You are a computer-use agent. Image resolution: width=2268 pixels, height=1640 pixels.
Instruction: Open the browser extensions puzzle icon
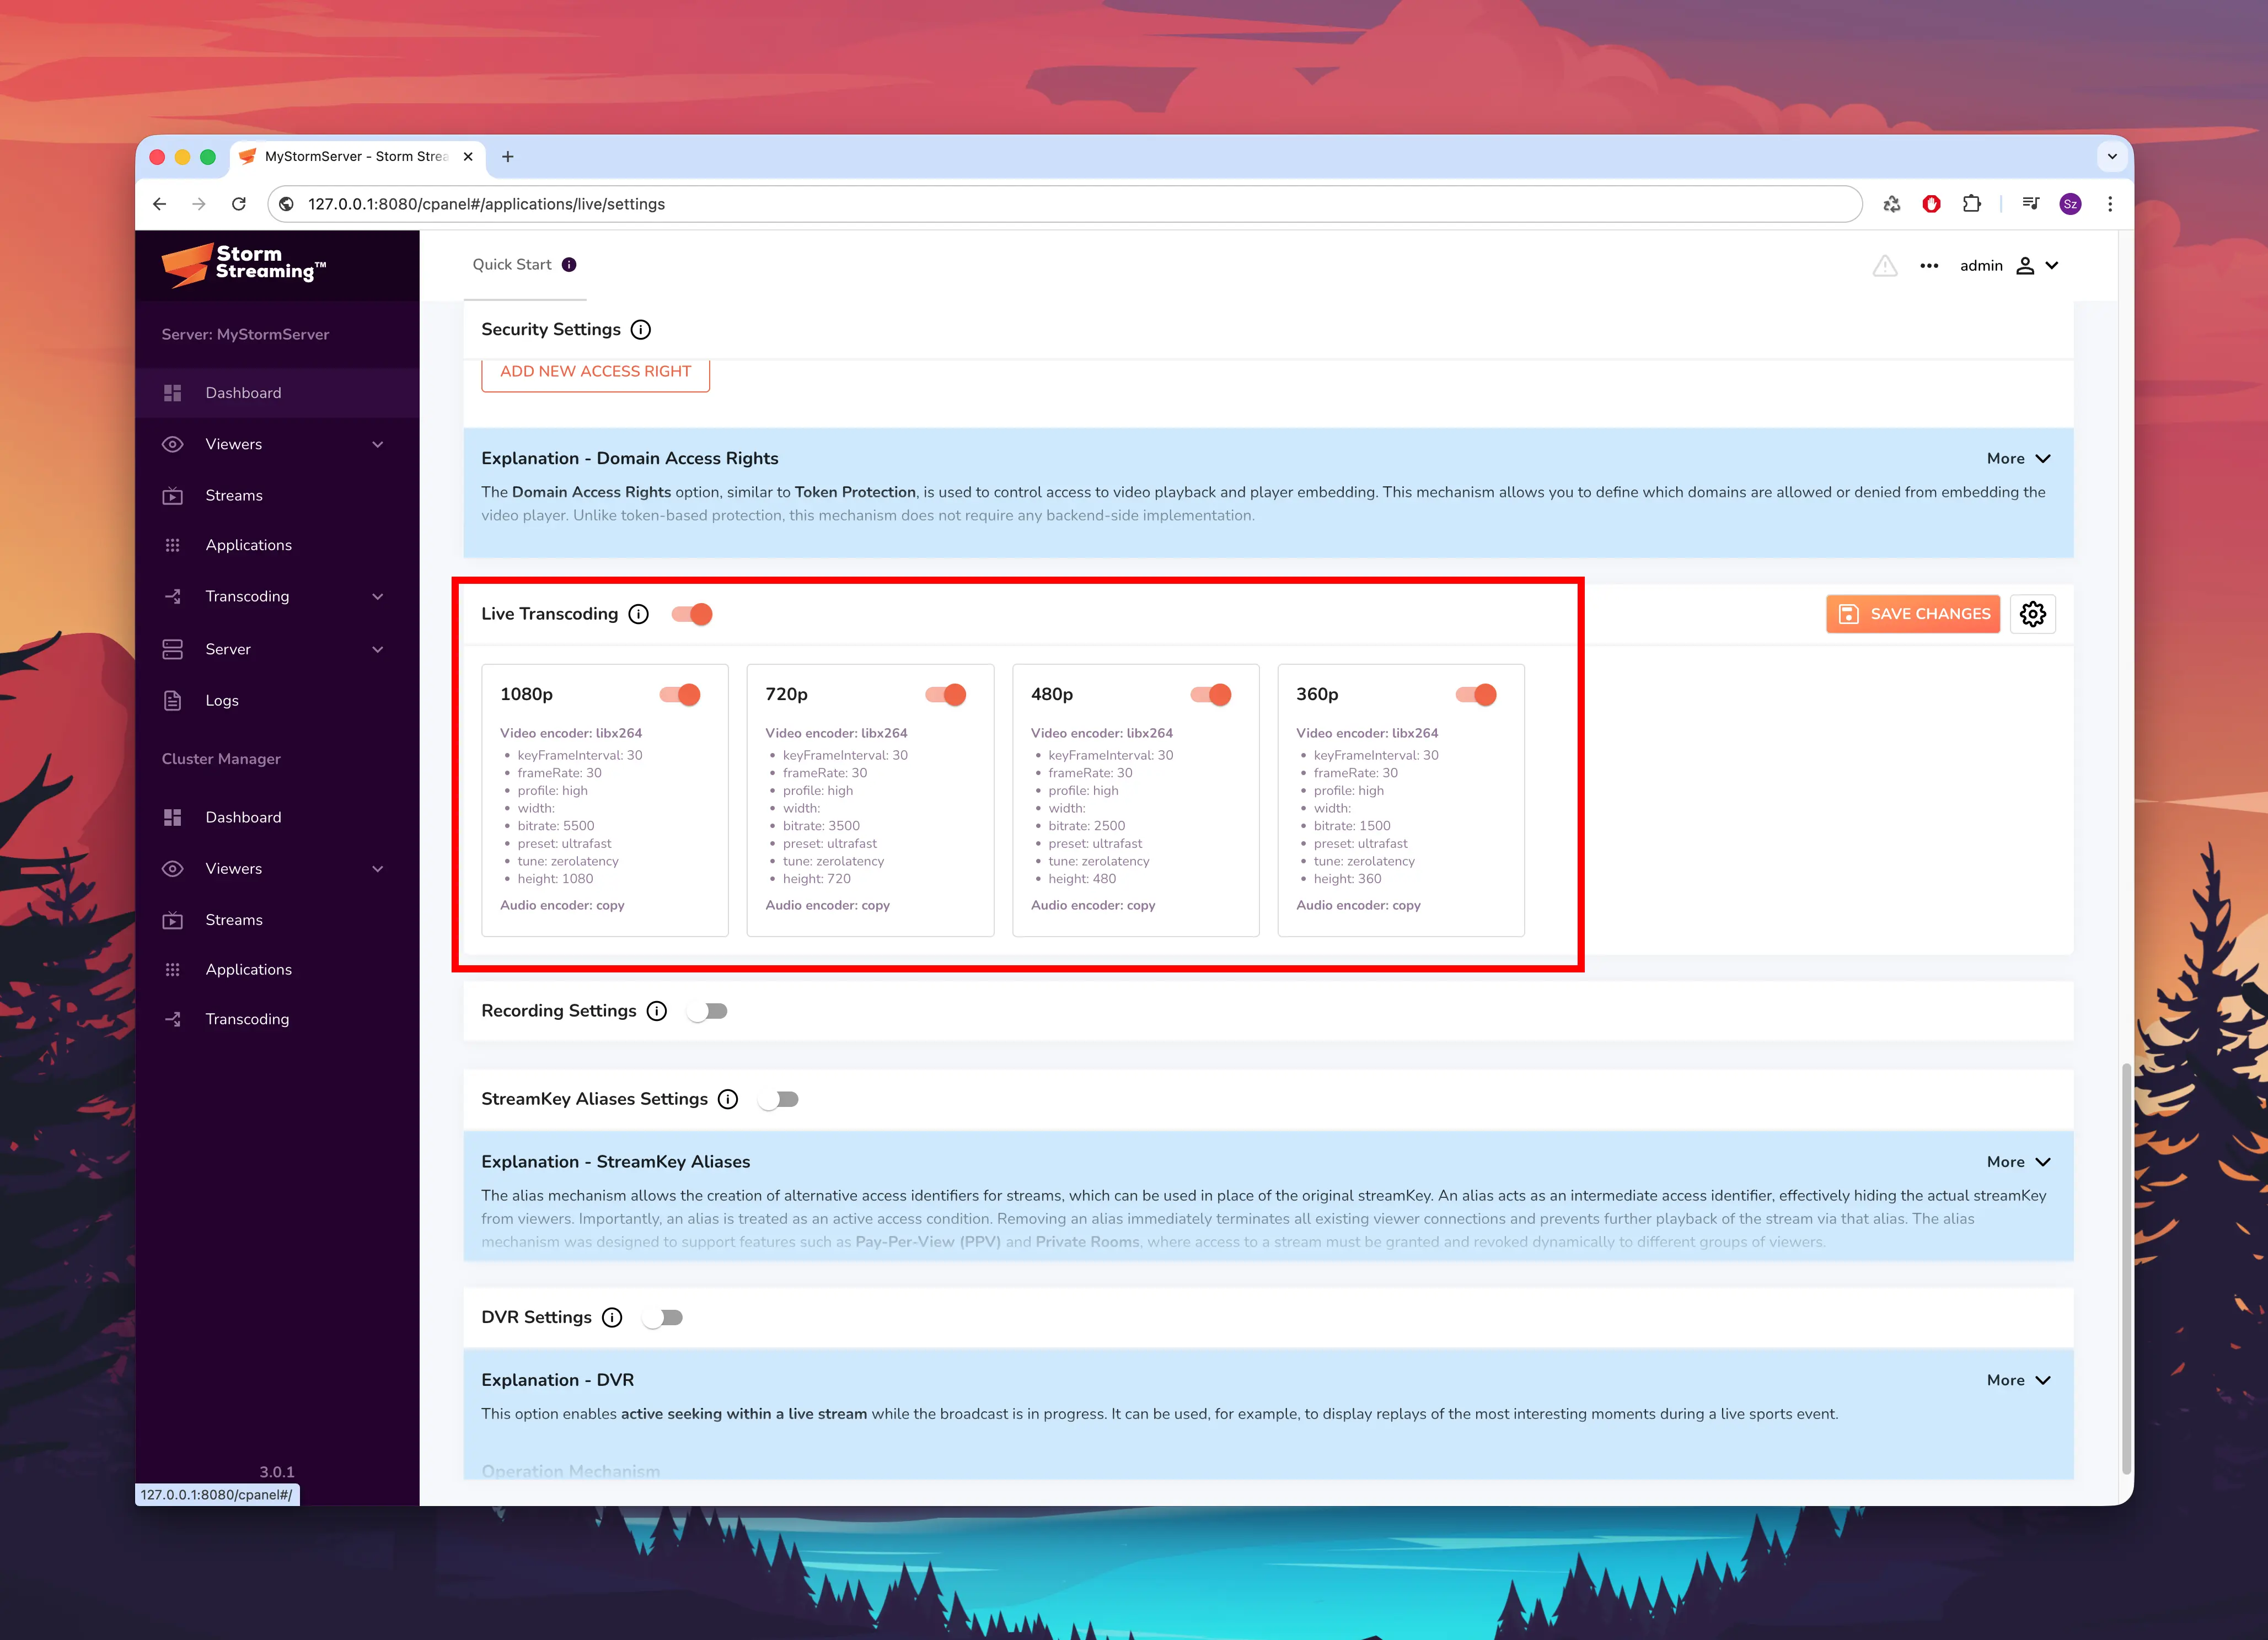pos(1971,204)
